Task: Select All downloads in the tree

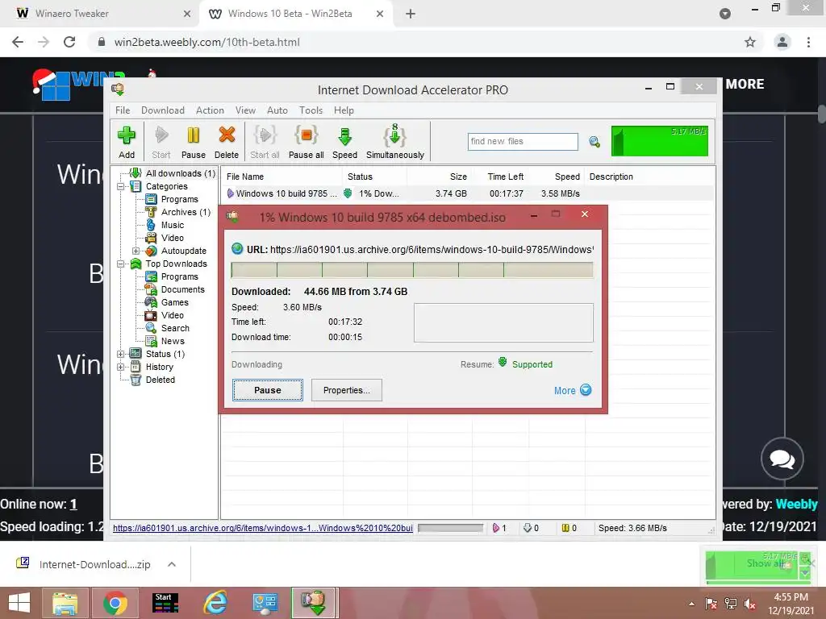Action: tap(180, 173)
